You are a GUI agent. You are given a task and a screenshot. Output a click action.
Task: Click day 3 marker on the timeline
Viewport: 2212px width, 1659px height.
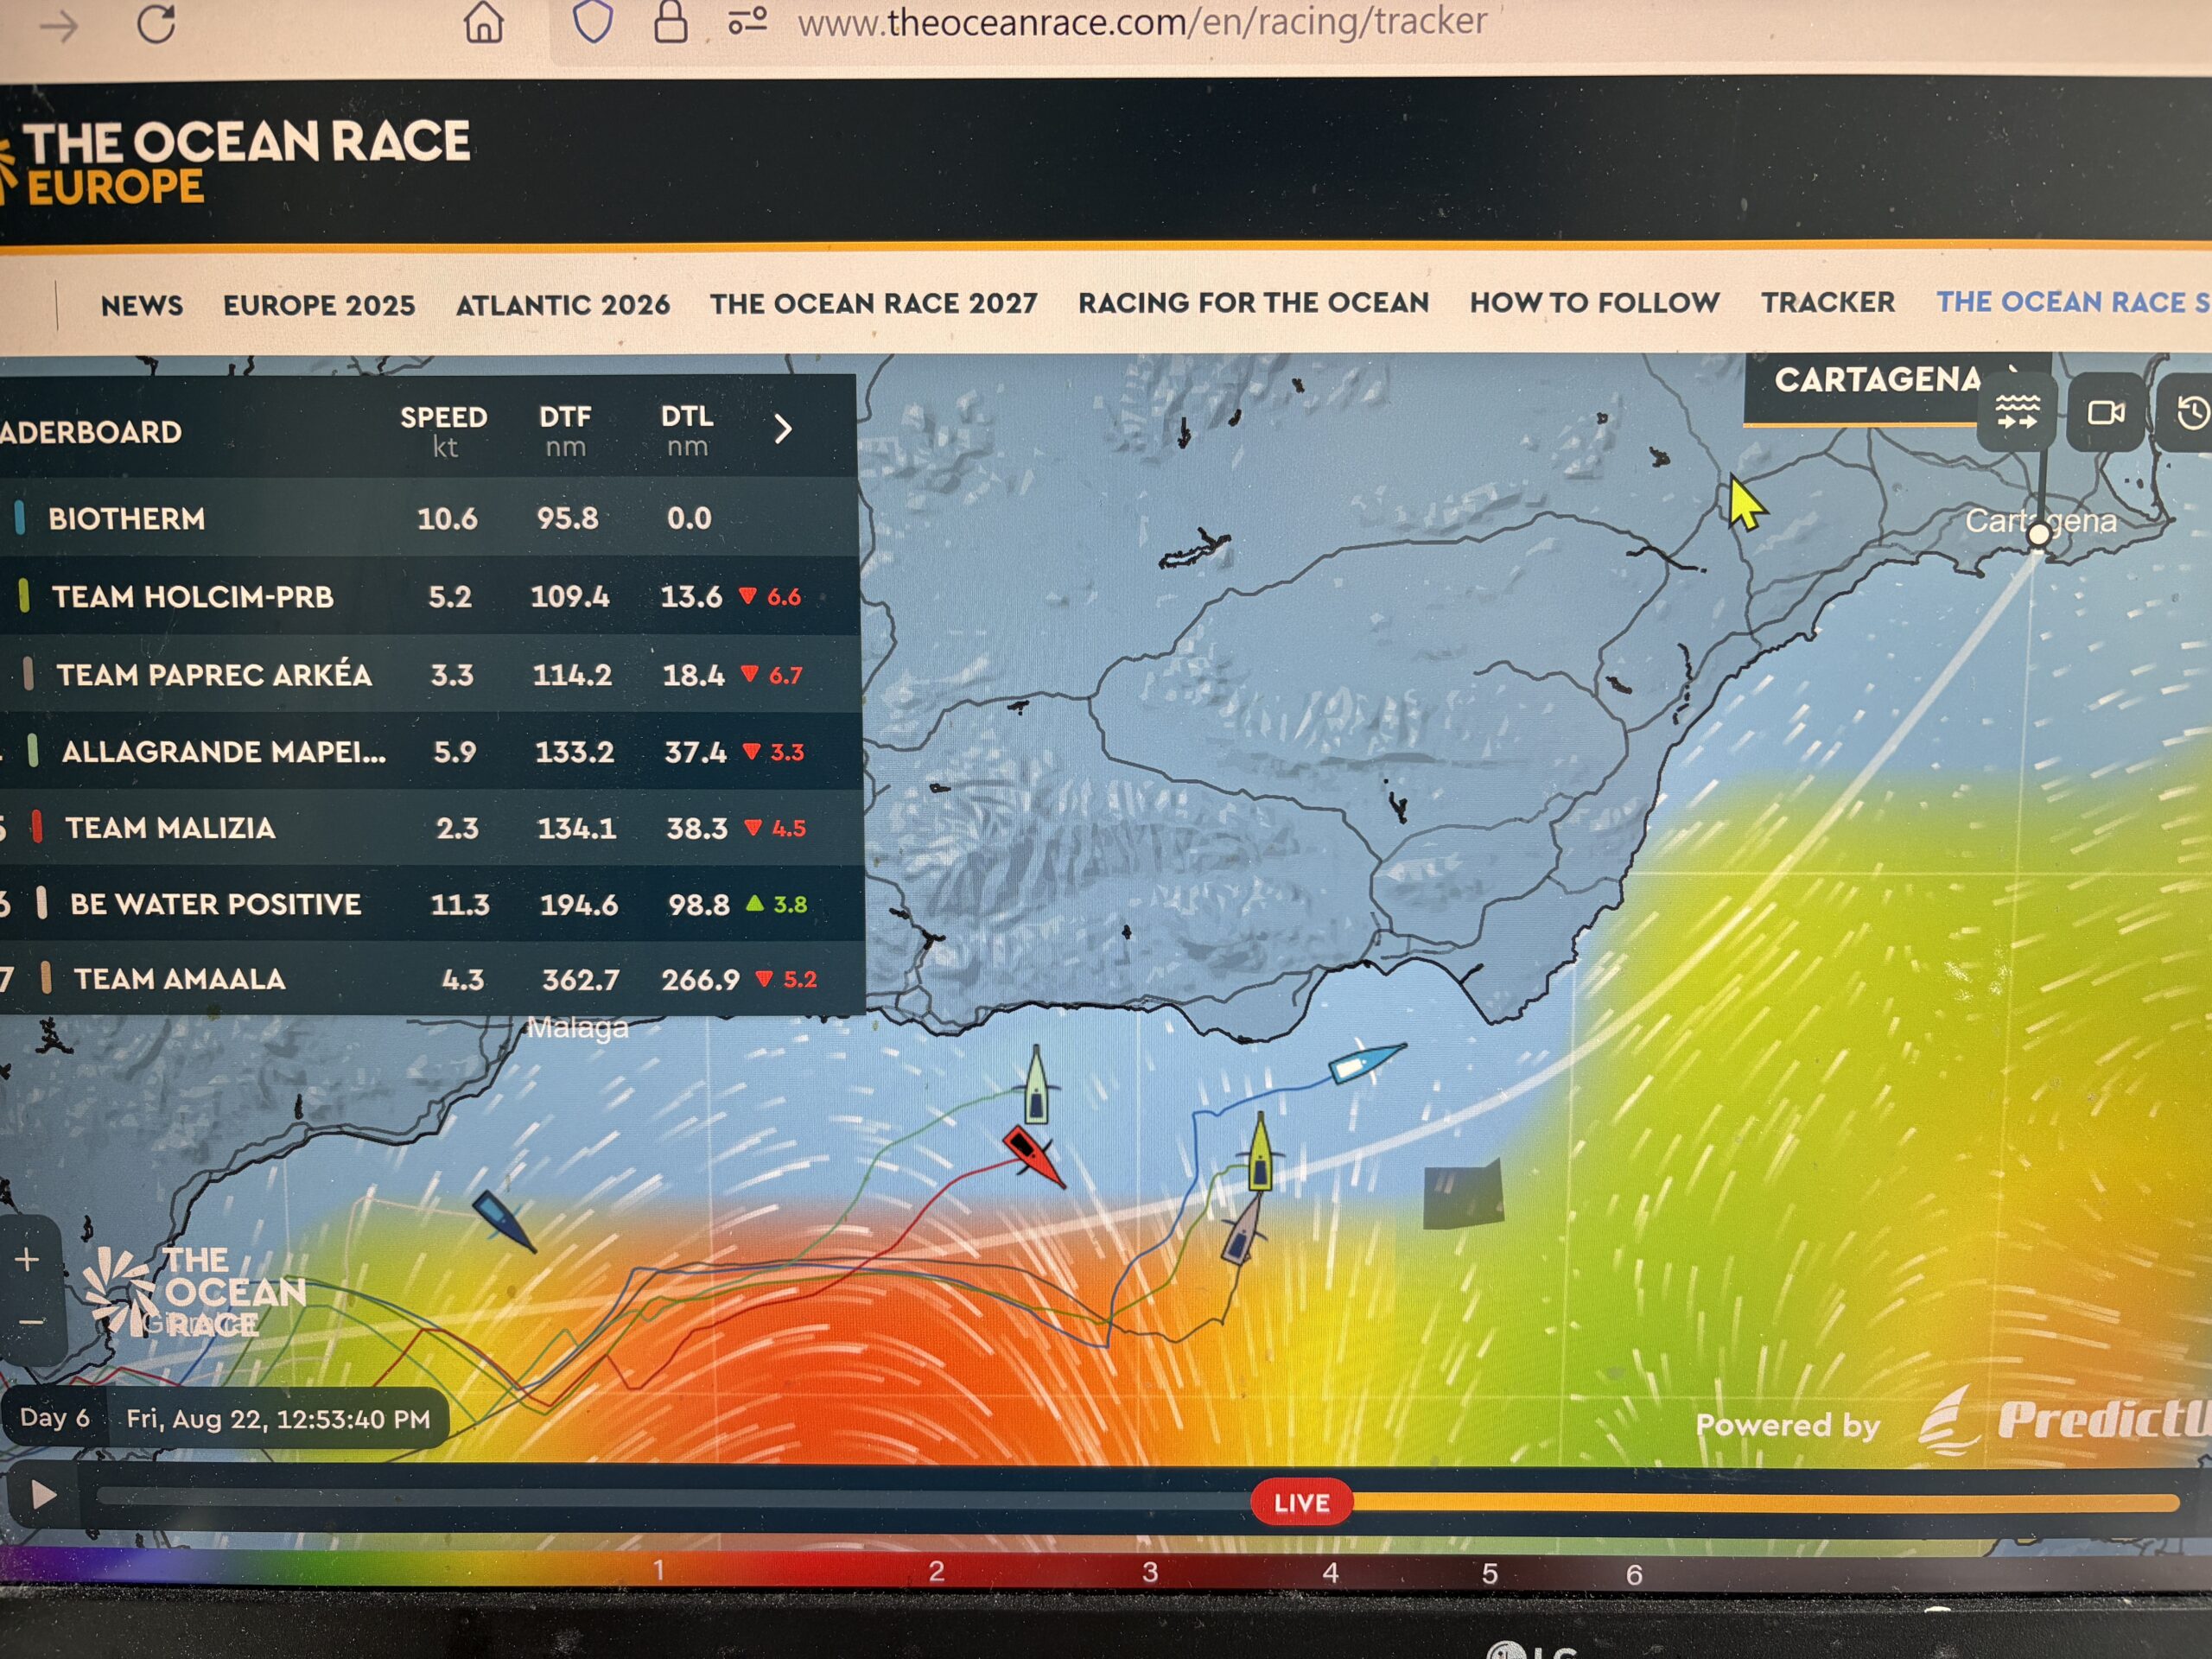(1150, 1572)
